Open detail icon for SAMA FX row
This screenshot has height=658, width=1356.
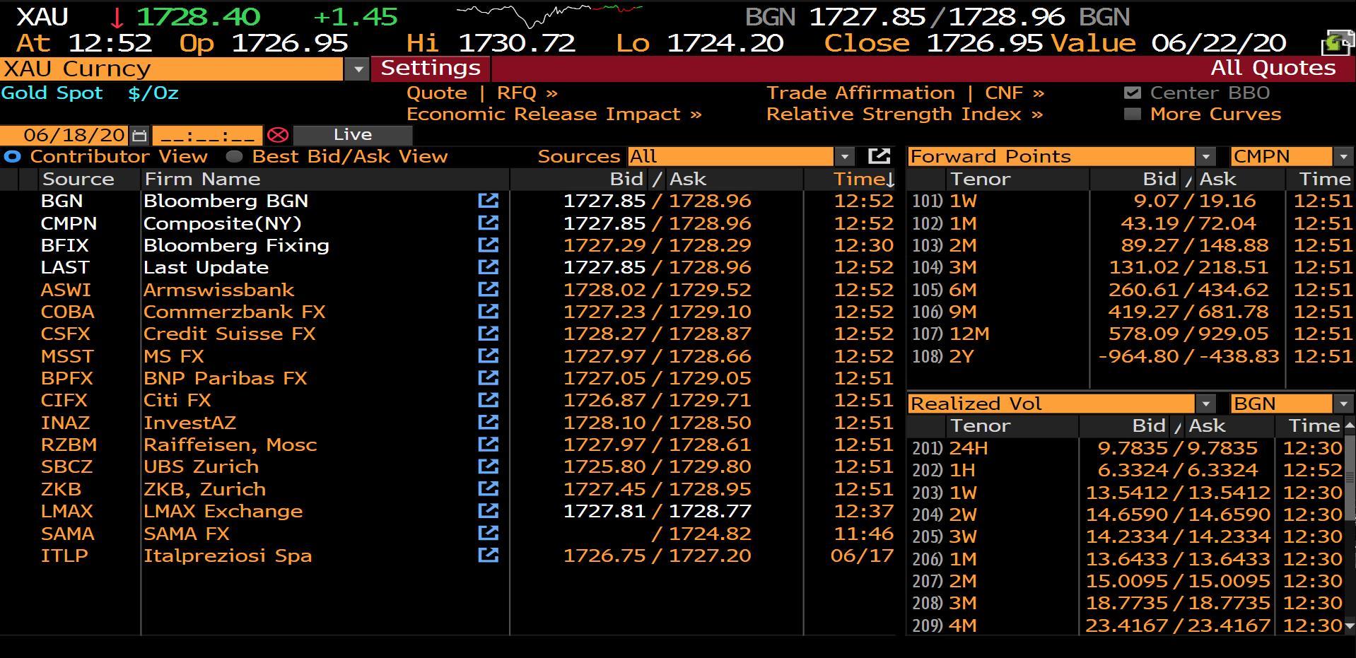click(x=488, y=534)
